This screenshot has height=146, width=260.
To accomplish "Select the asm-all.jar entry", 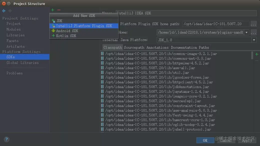I will click(150, 68).
